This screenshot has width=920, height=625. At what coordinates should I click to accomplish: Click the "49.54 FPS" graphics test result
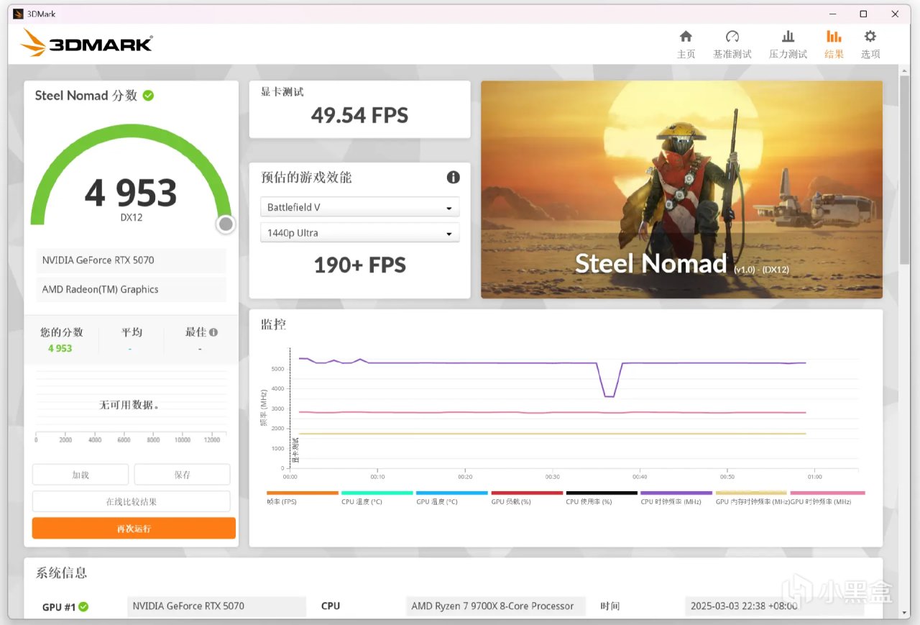pos(359,115)
